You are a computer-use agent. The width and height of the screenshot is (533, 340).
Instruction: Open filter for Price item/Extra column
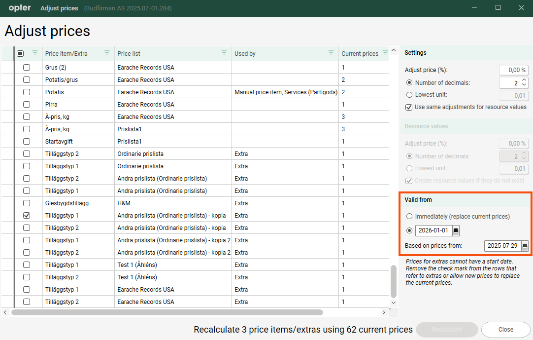(x=107, y=53)
